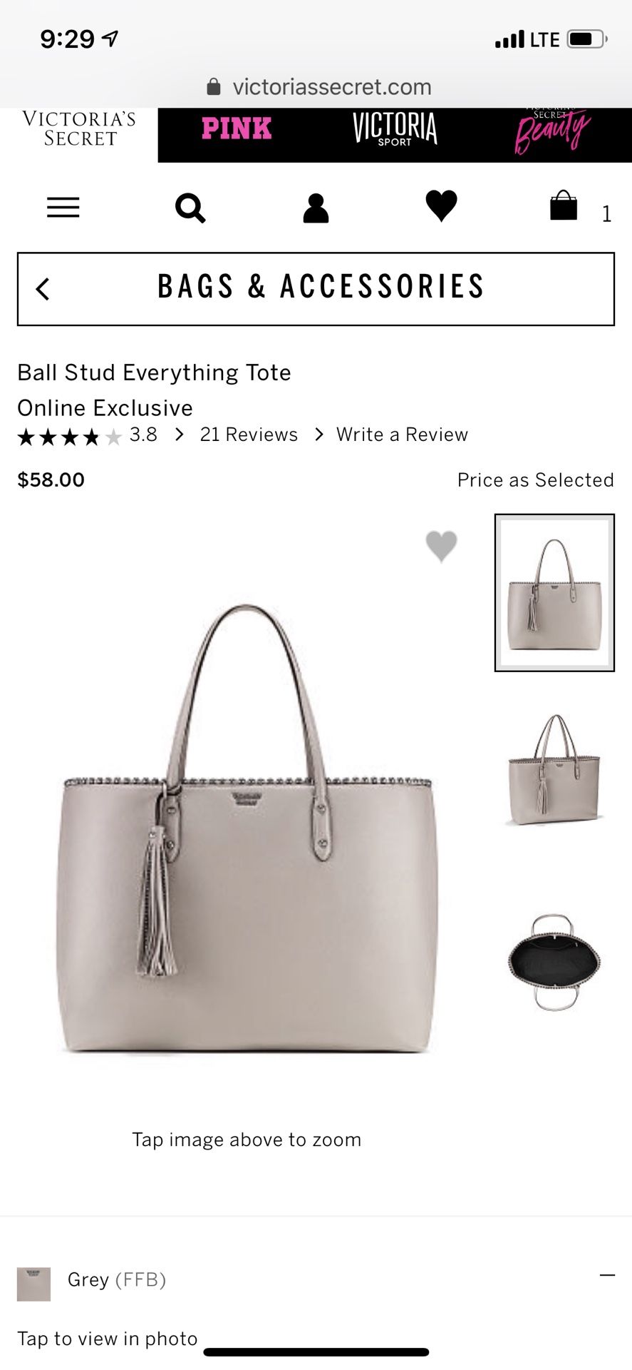Open the Victoria's Secret logo home
The width and height of the screenshot is (632, 1370).
[x=79, y=128]
